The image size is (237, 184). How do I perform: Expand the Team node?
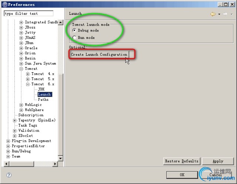click(x=8, y=157)
